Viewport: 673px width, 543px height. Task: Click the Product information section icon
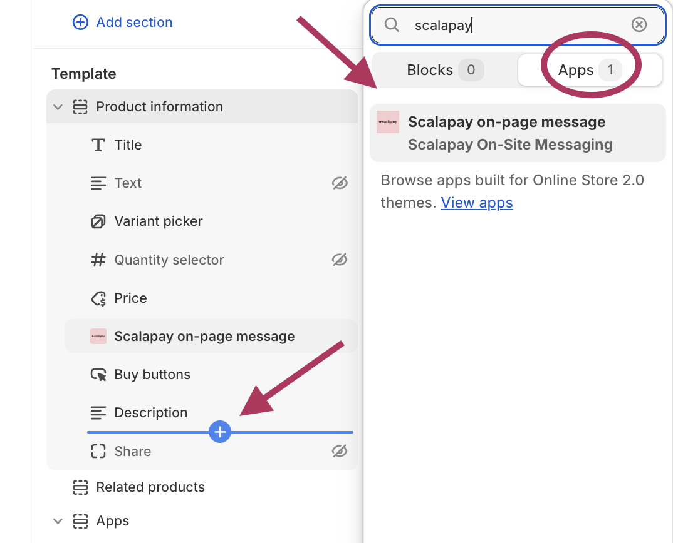pyautogui.click(x=80, y=107)
